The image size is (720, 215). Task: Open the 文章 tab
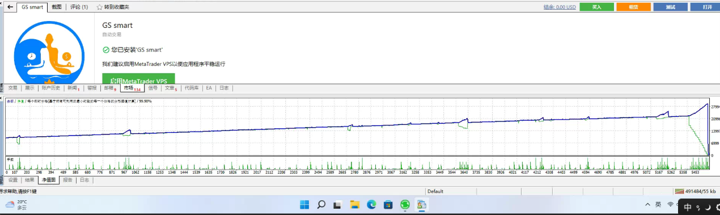click(x=171, y=88)
